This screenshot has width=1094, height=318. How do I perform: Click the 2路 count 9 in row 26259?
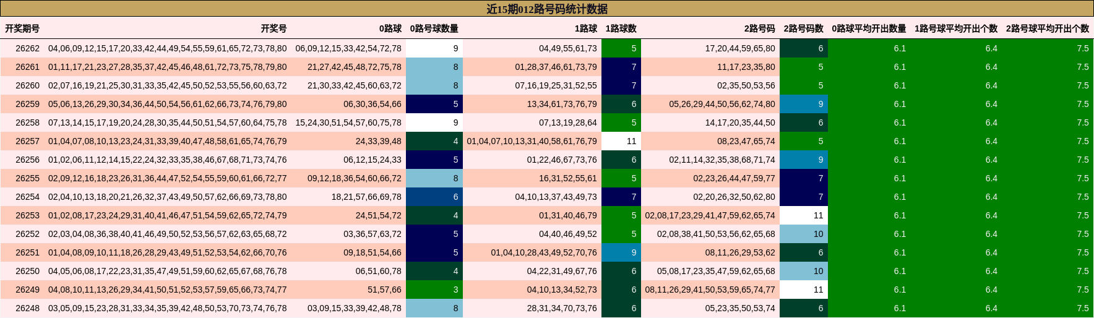tap(804, 104)
